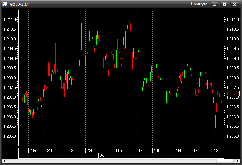
Task: Select the 19h time axis label
Action: (217, 151)
